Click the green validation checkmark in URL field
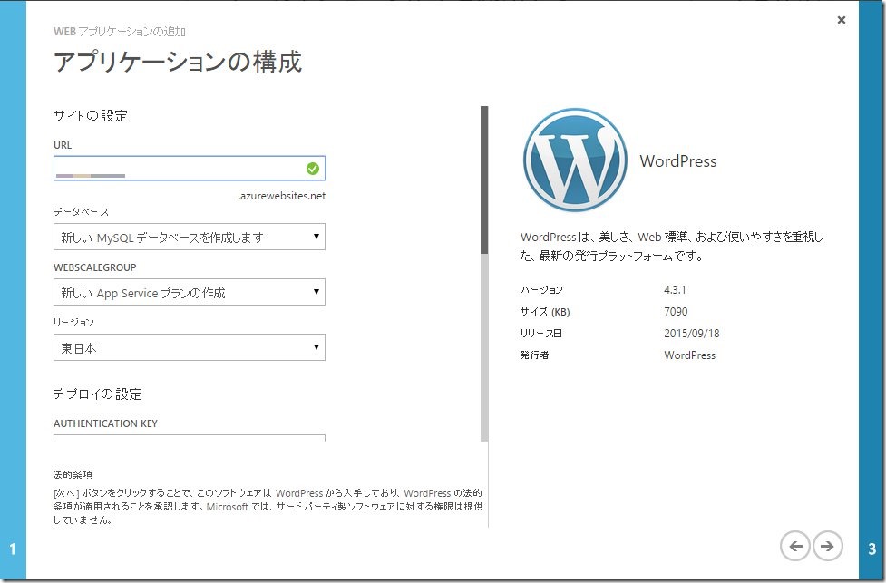The image size is (886, 583). click(312, 168)
